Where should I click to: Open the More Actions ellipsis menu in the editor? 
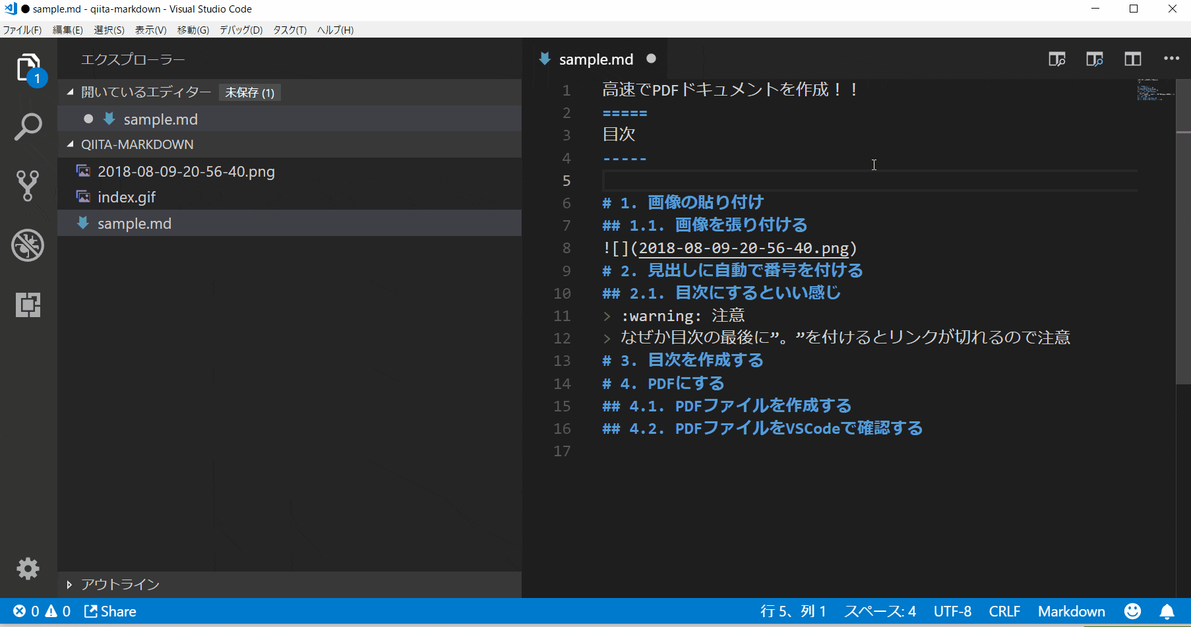click(x=1171, y=59)
